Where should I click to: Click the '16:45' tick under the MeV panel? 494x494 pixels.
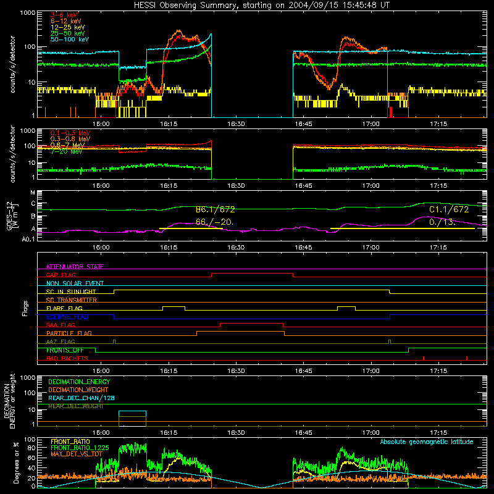(x=303, y=186)
